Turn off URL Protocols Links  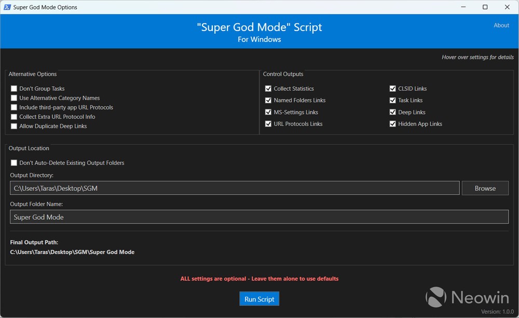click(268, 124)
